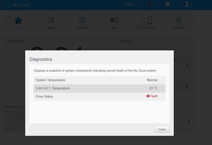Open the Cloud Access icon
This screenshot has height=145, width=212.
(147, 20)
